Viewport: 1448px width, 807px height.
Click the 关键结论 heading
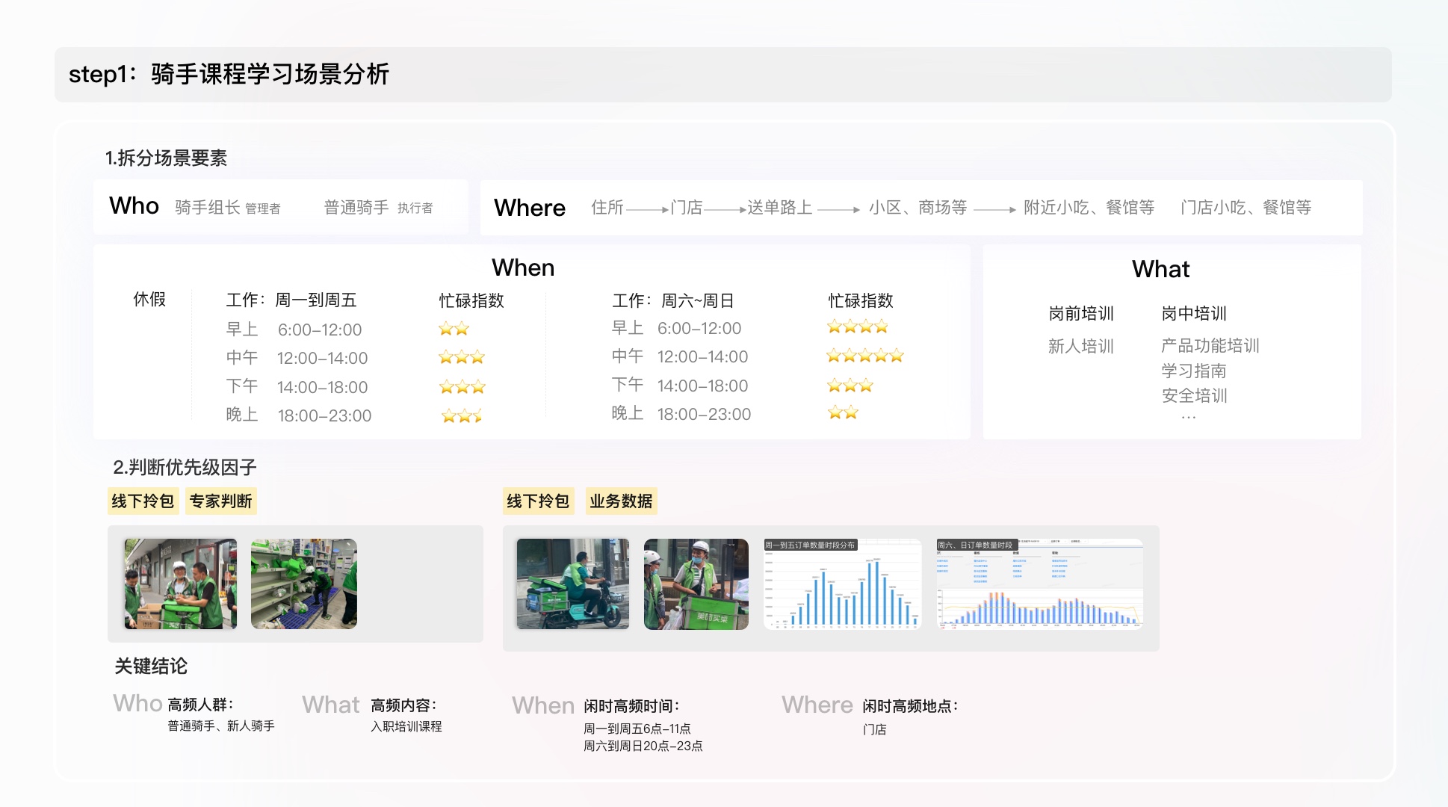coord(151,666)
